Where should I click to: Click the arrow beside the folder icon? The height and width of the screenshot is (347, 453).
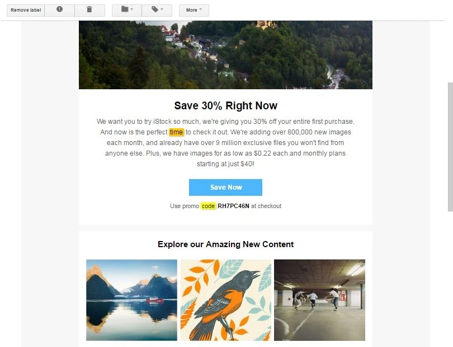132,9
